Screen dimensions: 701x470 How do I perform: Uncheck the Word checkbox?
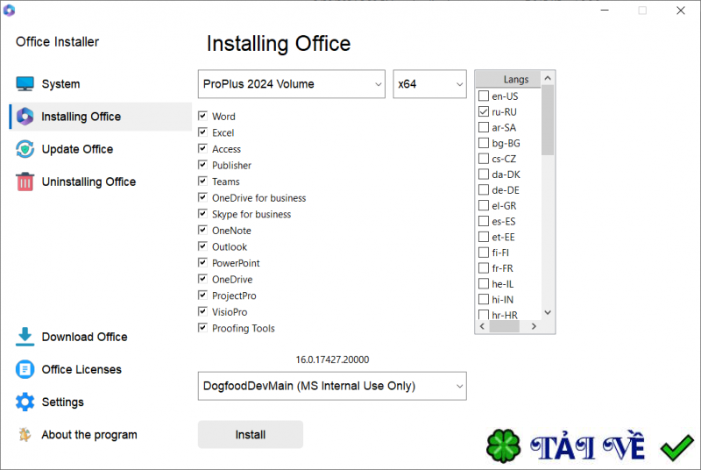click(203, 117)
